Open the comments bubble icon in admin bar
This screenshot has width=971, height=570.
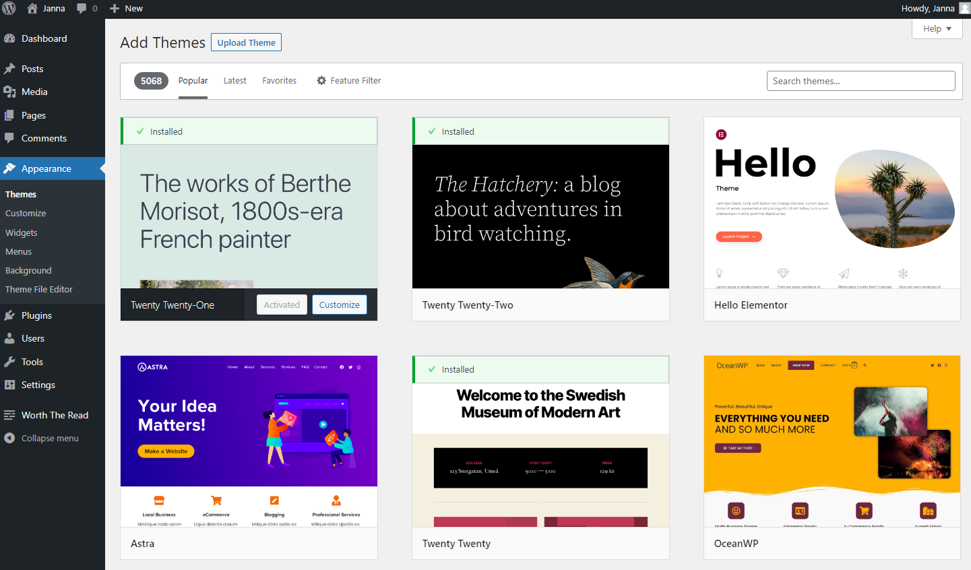pyautogui.click(x=82, y=9)
